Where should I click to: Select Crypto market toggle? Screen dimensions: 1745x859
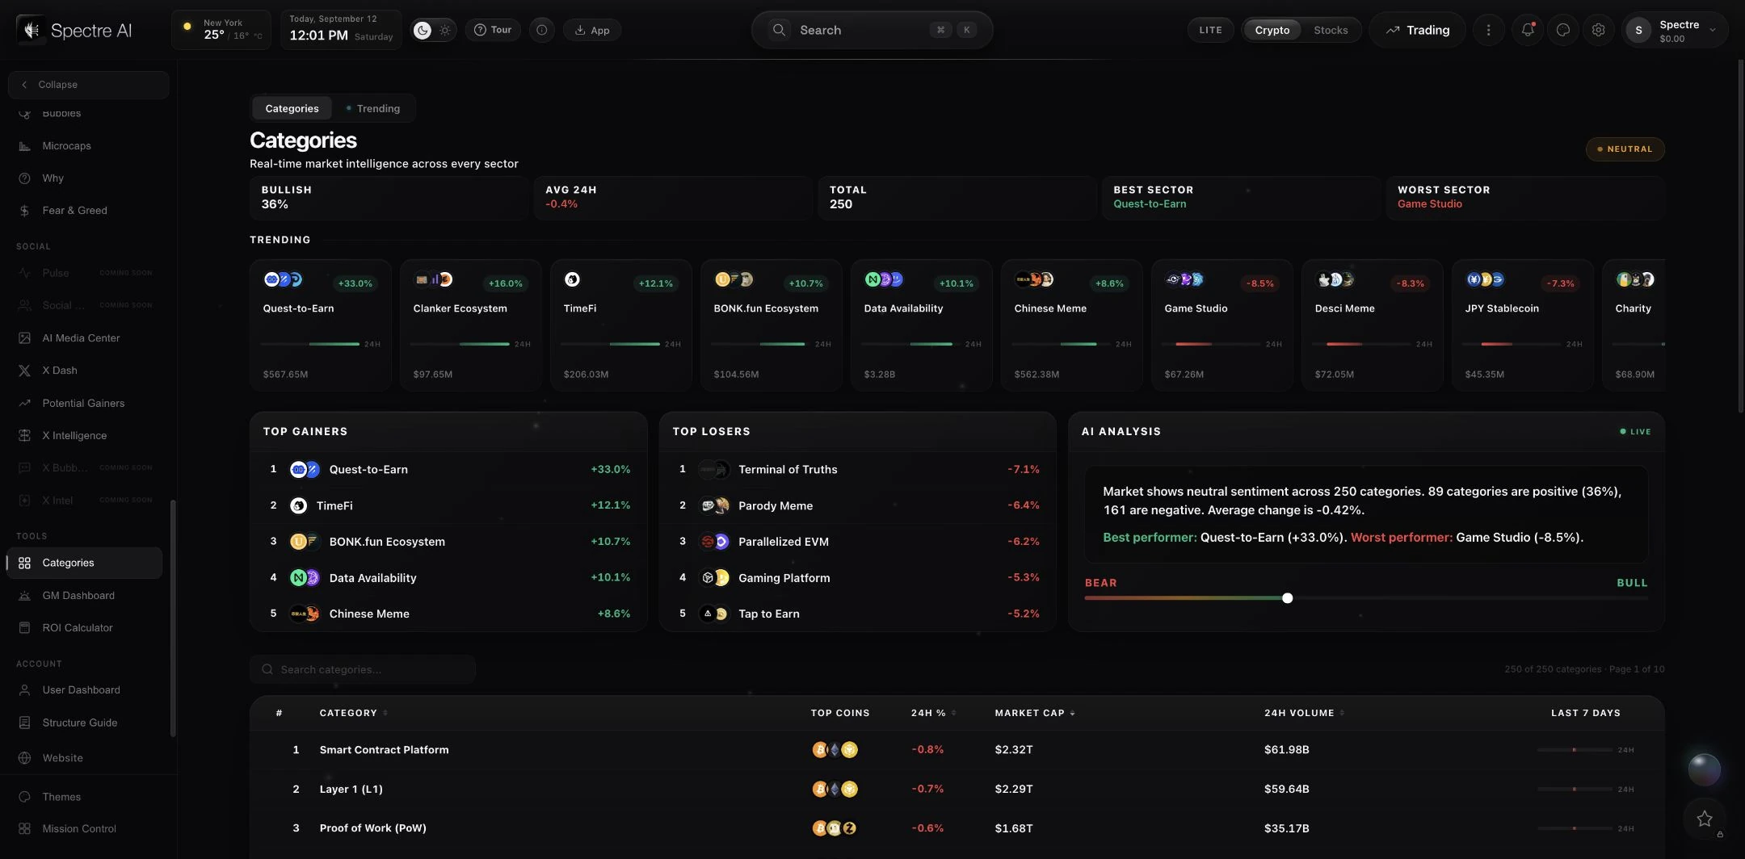point(1272,30)
